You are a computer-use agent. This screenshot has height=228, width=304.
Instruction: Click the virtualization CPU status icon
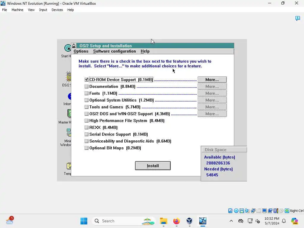tap(276, 210)
